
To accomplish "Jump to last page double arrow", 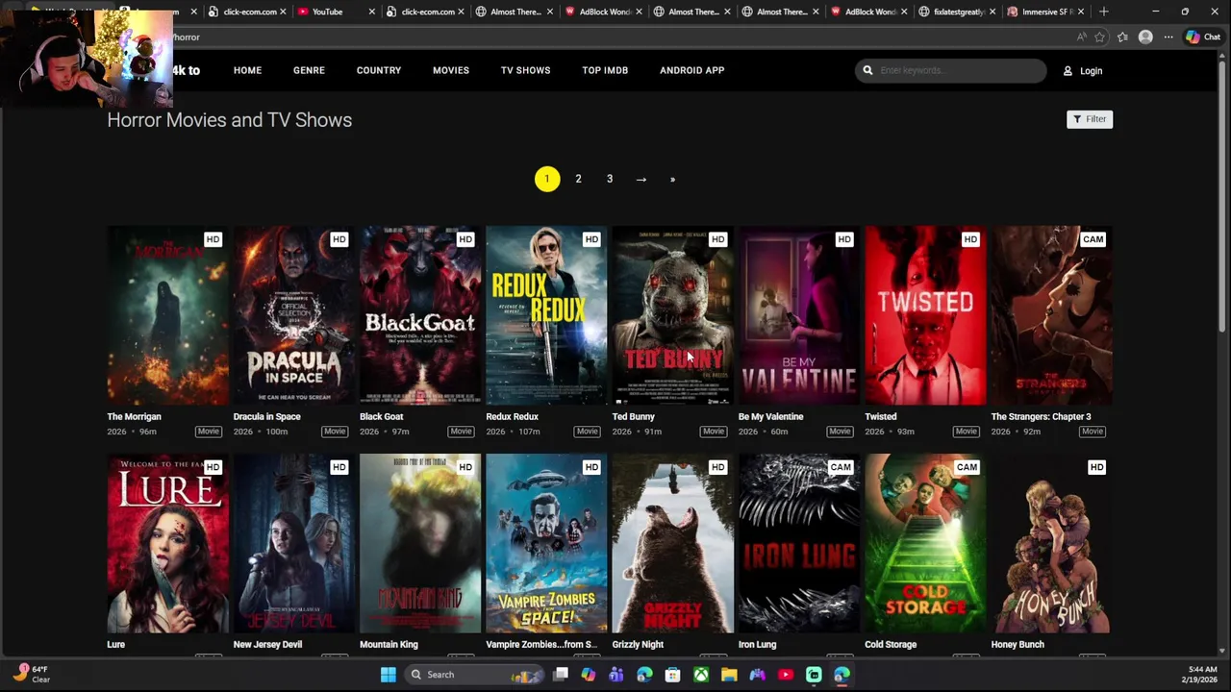I will [672, 179].
